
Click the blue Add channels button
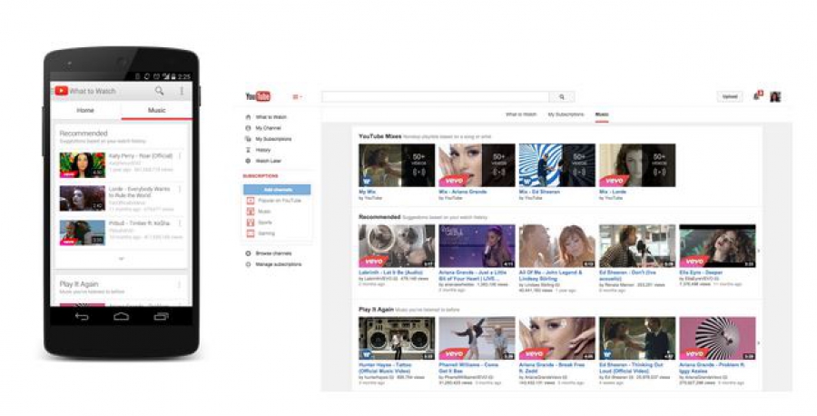click(277, 190)
